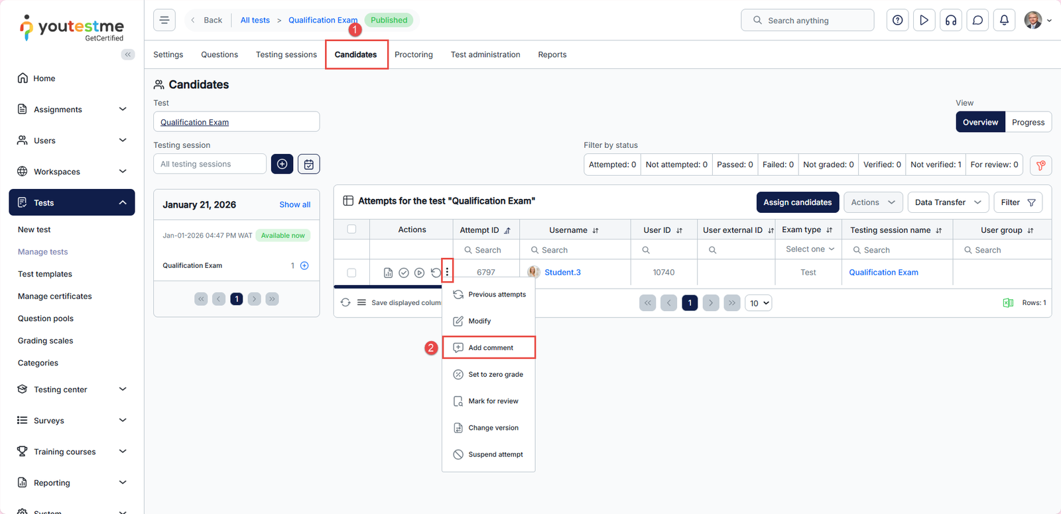Expand the Data Transfer dropdown

[948, 202]
